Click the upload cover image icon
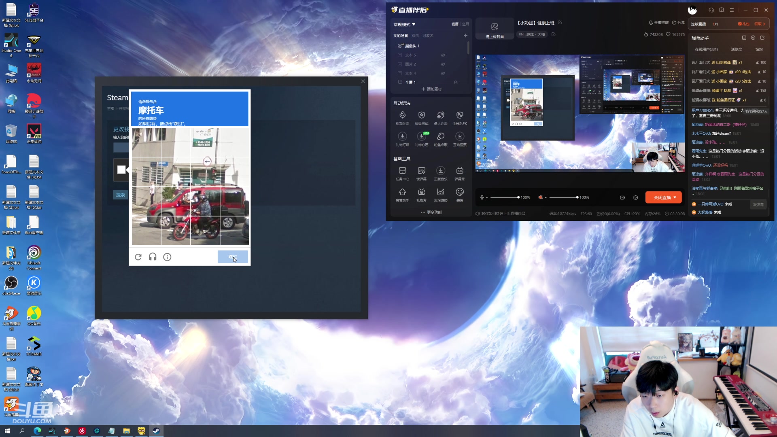Image resolution: width=777 pixels, height=437 pixels. (495, 27)
